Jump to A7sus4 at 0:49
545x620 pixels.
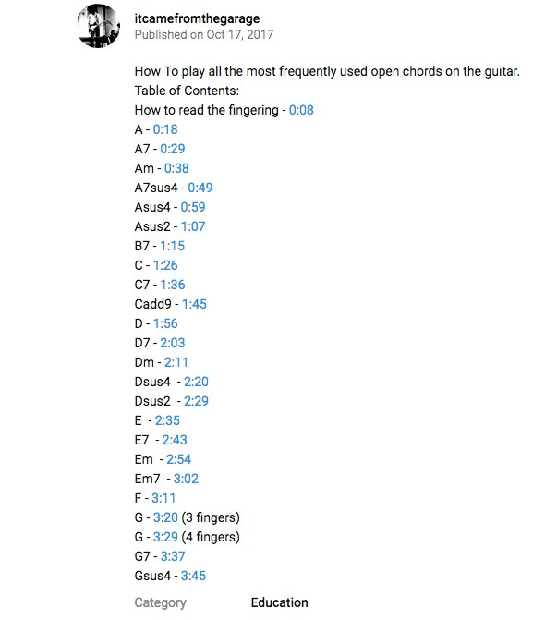[200, 188]
